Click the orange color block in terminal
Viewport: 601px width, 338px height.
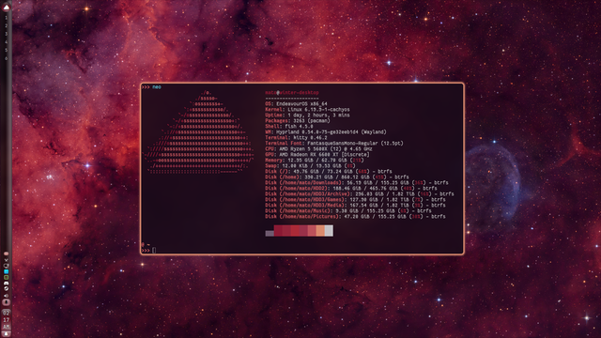coord(320,231)
